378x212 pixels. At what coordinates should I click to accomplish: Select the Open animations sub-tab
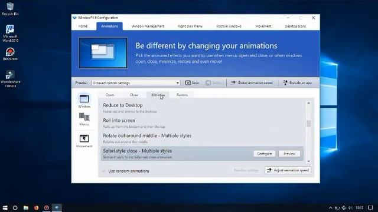click(110, 95)
